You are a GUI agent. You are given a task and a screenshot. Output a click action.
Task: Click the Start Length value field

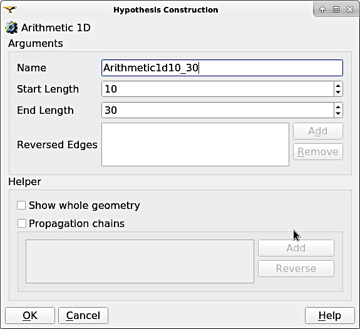point(218,89)
